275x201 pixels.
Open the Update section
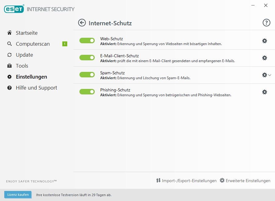point(24,55)
